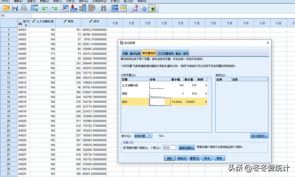Screen dimensions: 295x177
Task: Click the 应用 column header in rules list
Action: tap(223, 79)
